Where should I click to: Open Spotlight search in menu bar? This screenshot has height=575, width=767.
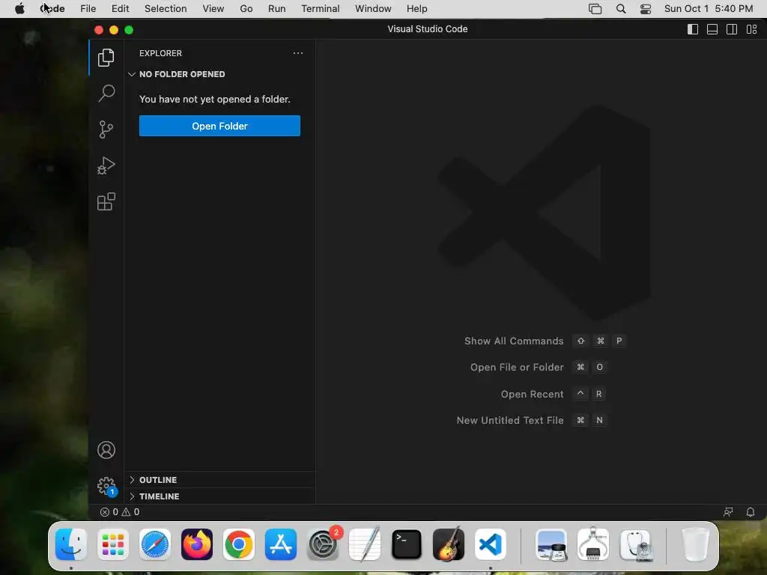pyautogui.click(x=621, y=9)
